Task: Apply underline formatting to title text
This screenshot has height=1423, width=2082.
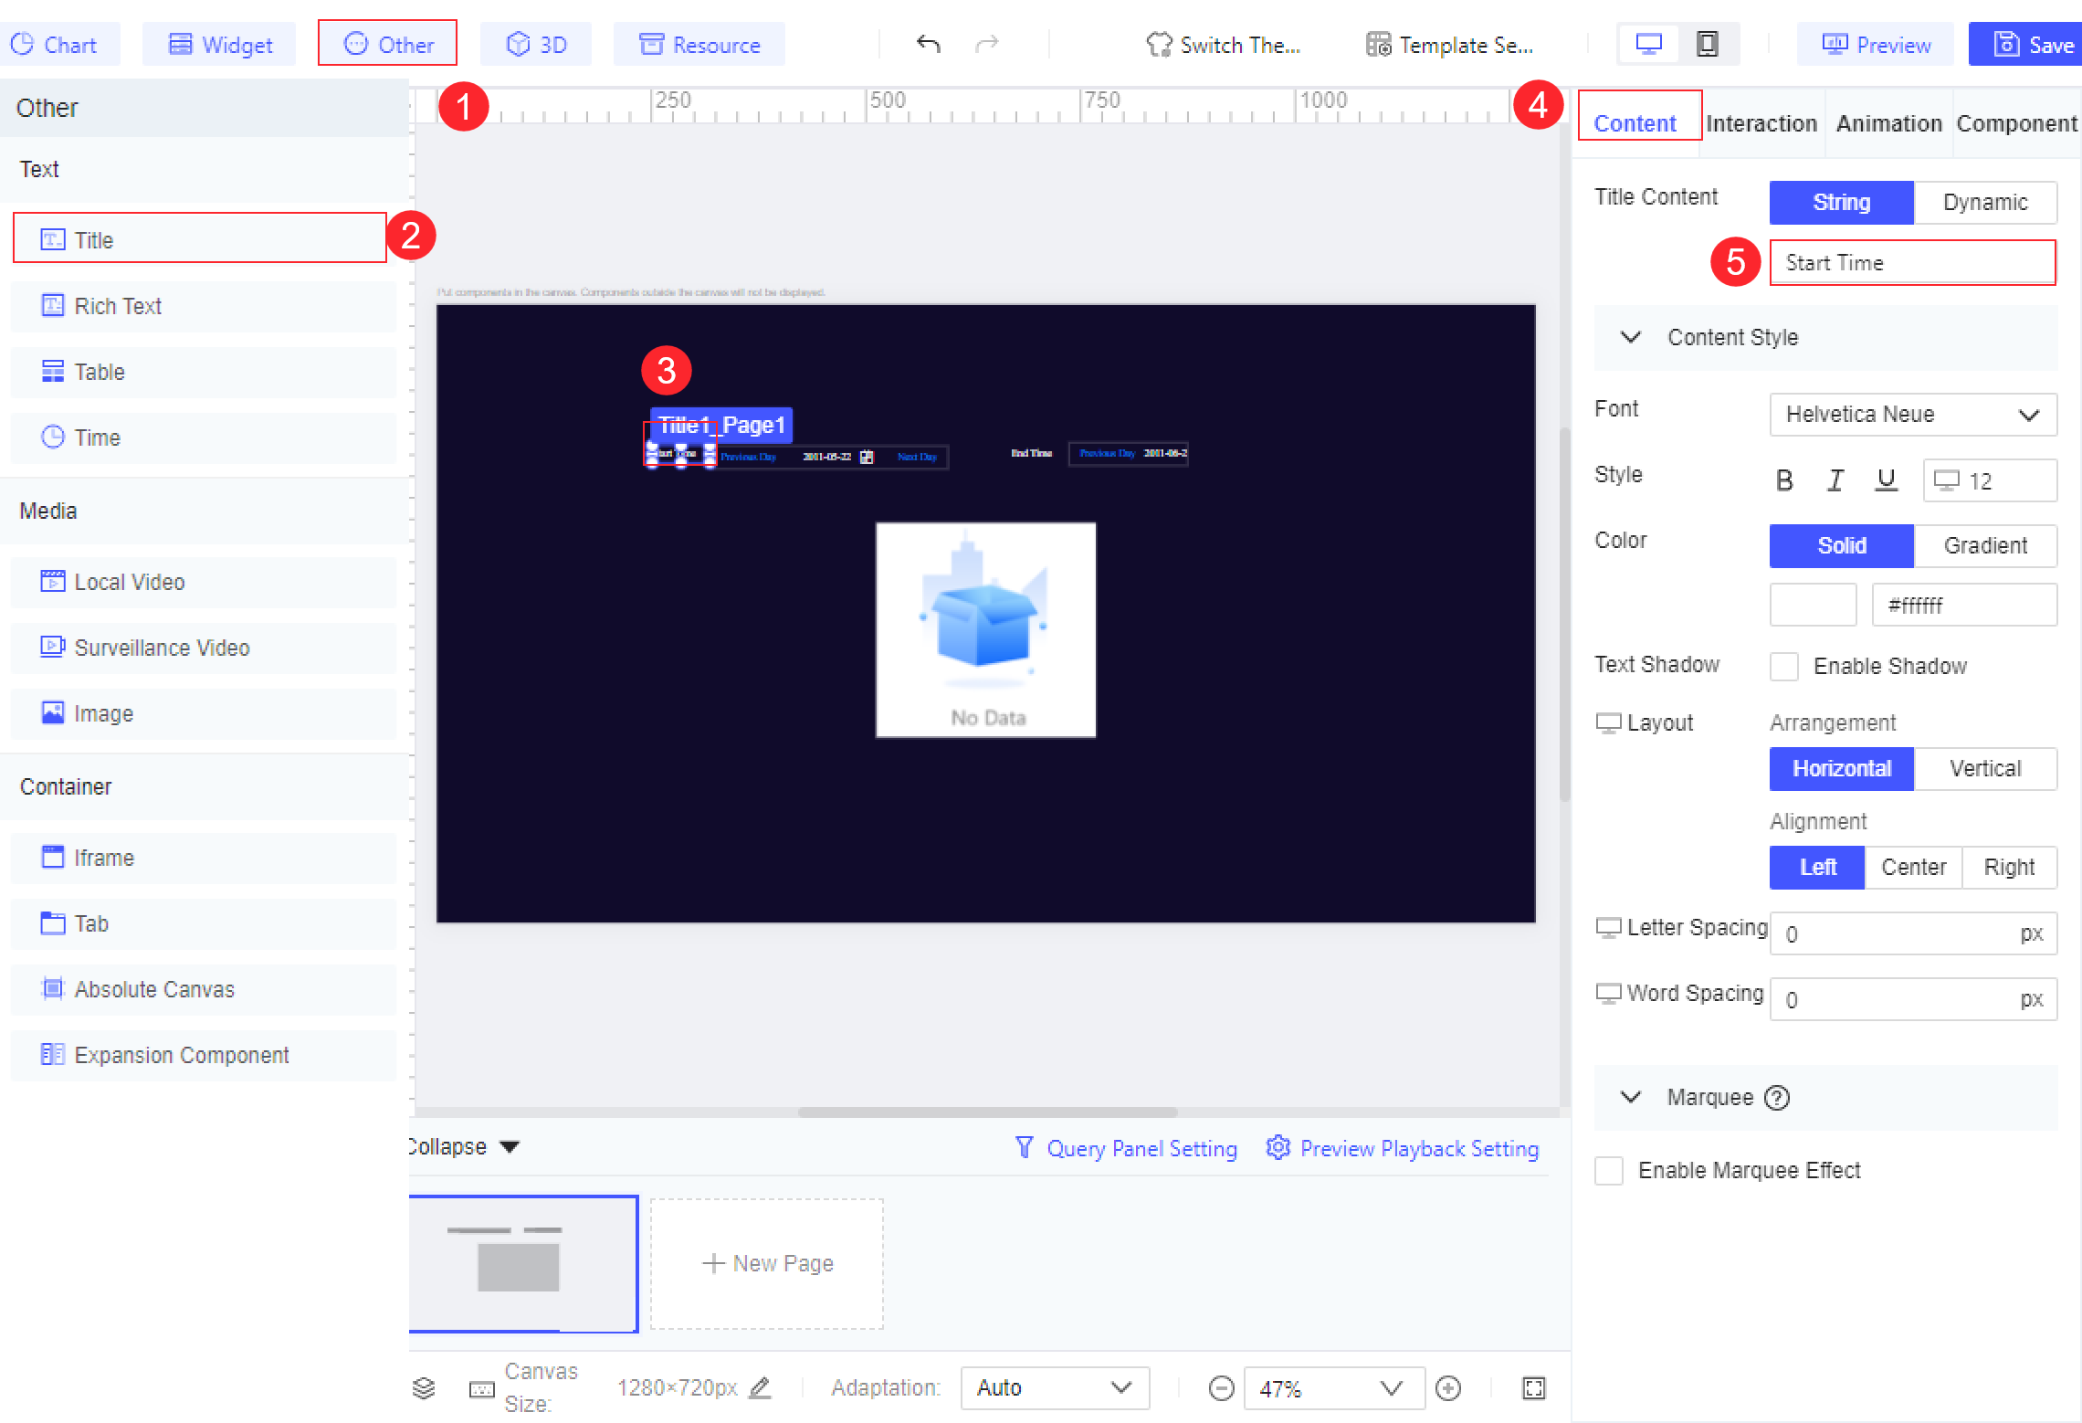Action: tap(1886, 480)
